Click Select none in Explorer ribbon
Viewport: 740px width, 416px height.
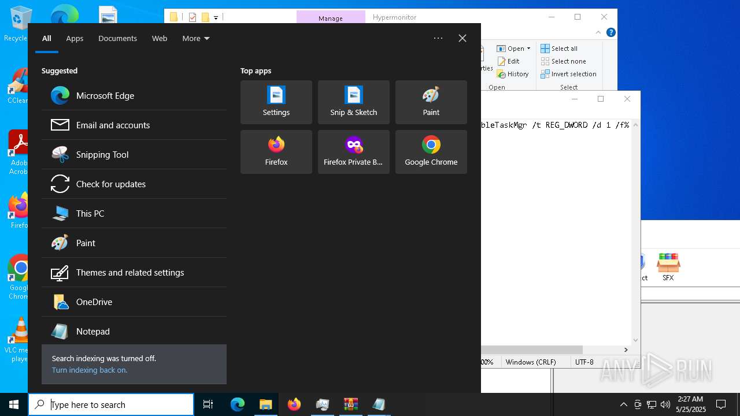[x=564, y=61]
